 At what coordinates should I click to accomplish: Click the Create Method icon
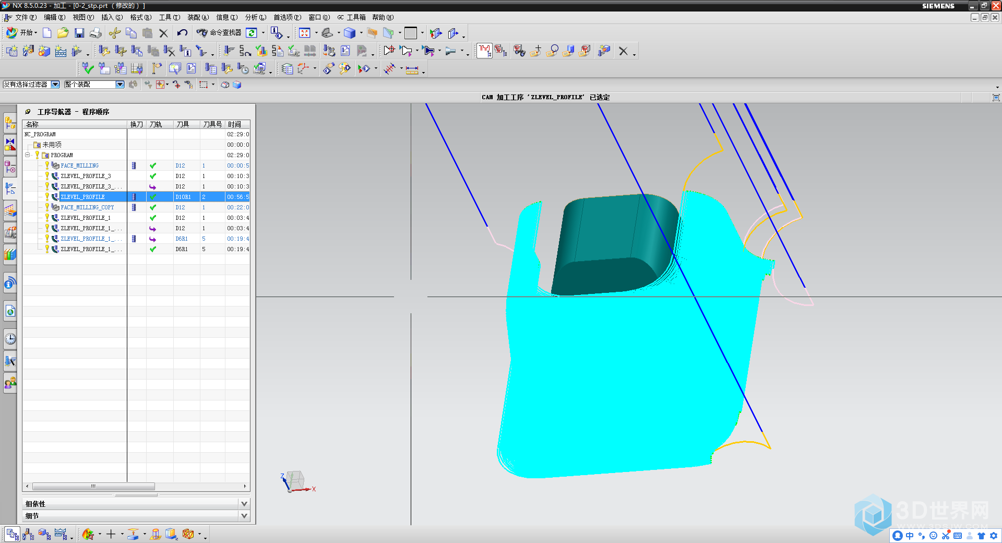coord(61,51)
